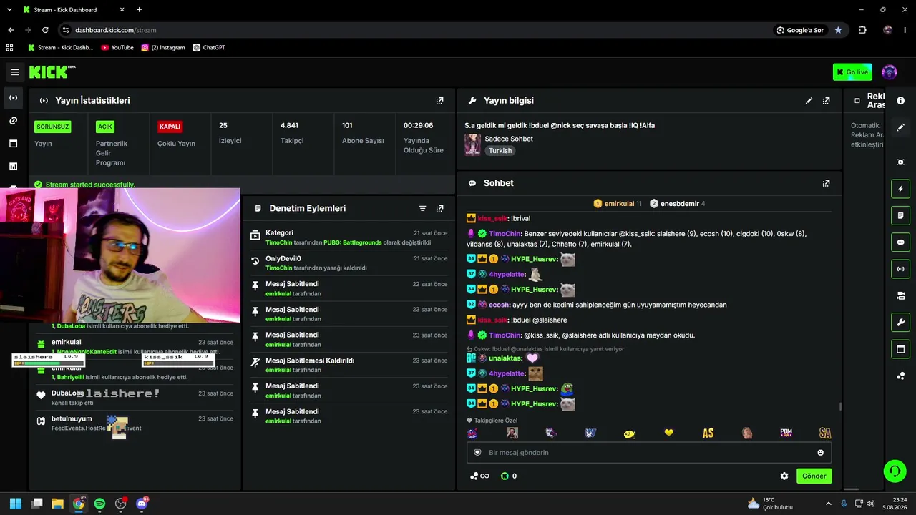Send the chat message with the Gönder button
The image size is (916, 515).
pyautogui.click(x=814, y=476)
